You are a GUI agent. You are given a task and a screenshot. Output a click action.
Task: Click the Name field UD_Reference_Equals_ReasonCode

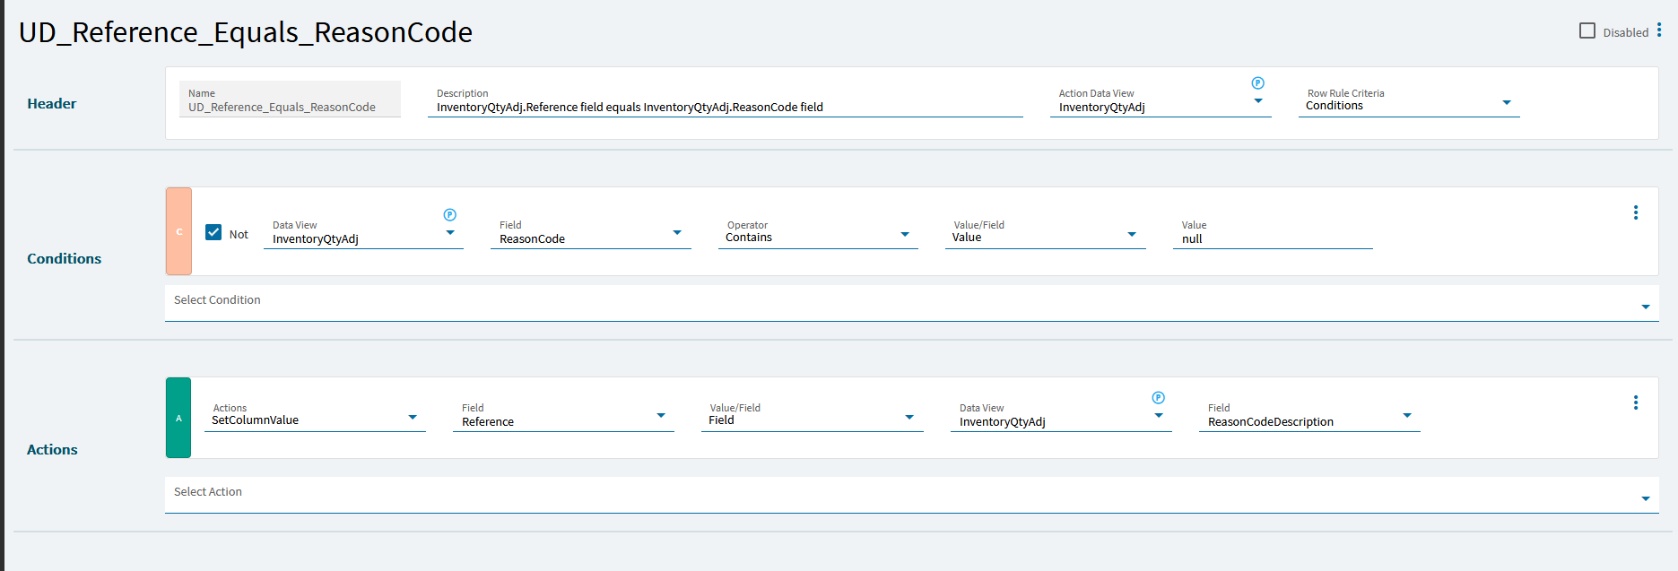point(290,99)
